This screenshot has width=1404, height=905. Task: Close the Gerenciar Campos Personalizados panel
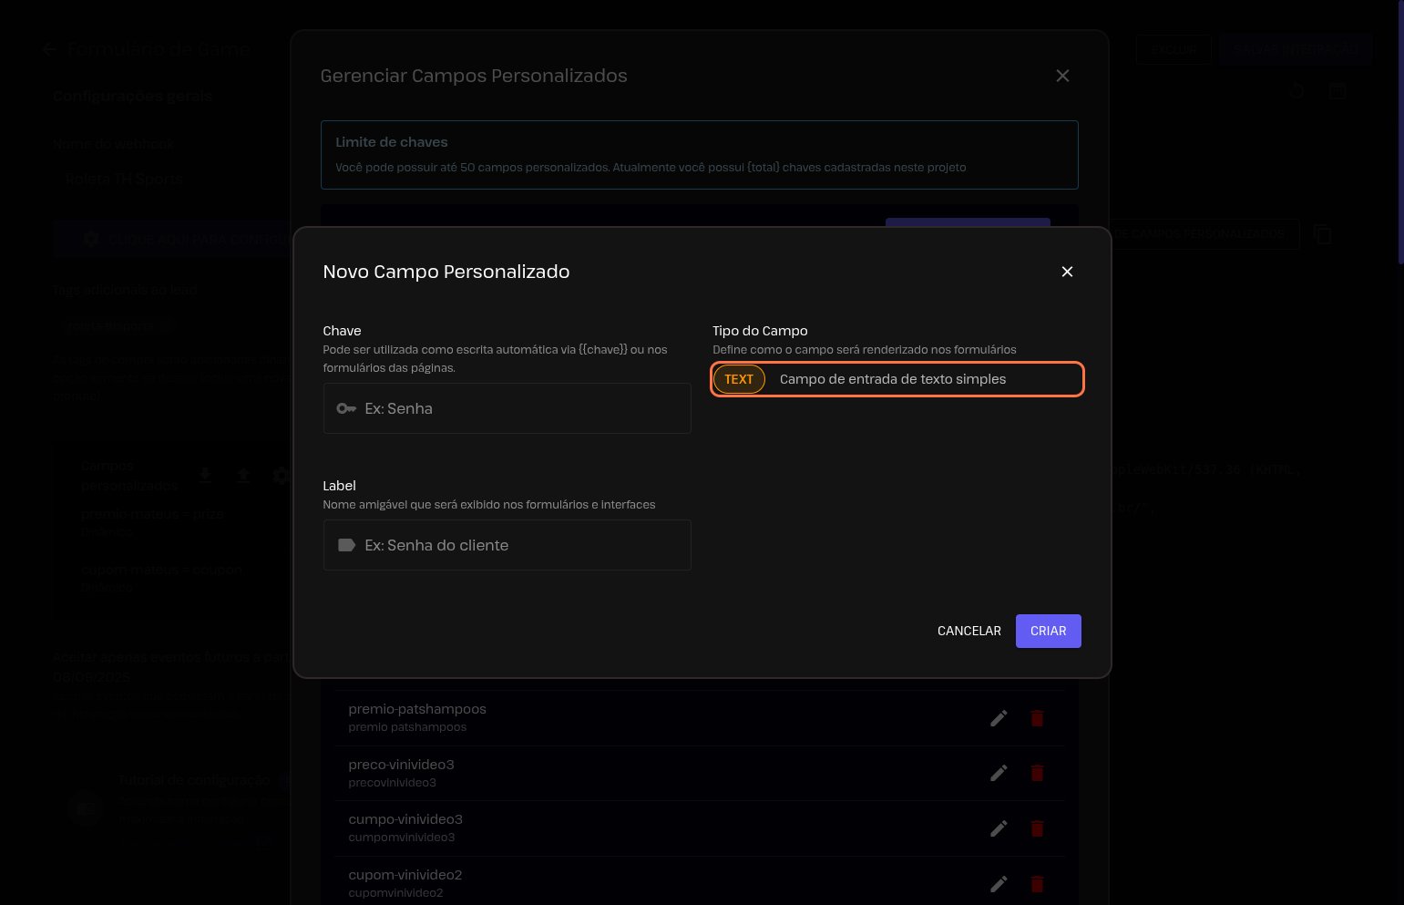point(1062,76)
